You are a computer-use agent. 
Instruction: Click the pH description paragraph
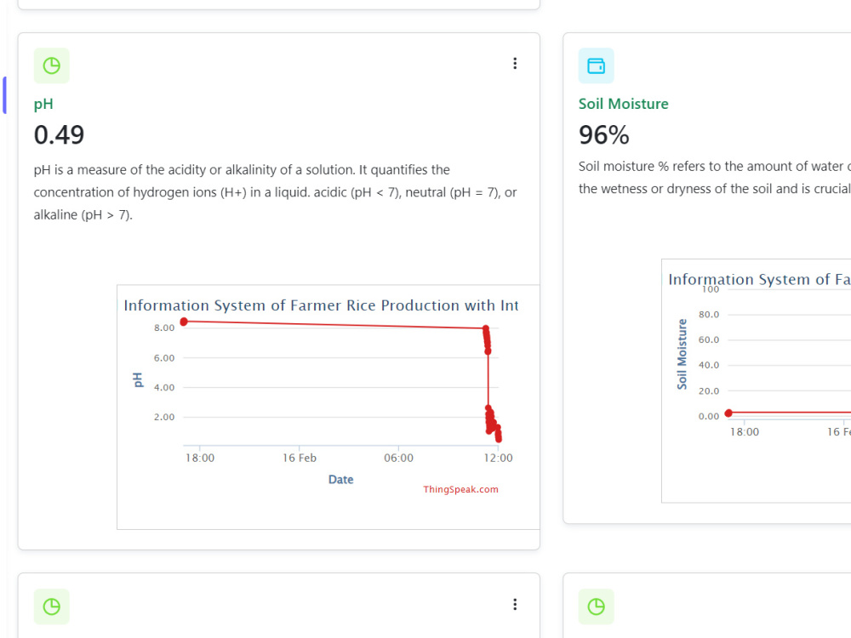coord(275,192)
